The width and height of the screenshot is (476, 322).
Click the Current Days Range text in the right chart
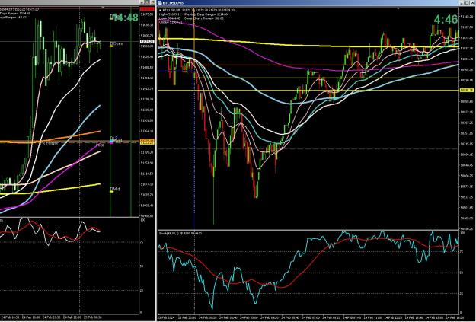204,18
